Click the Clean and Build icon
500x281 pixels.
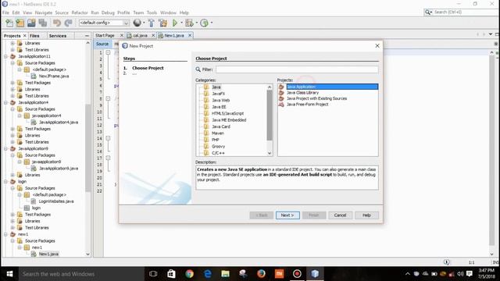[x=163, y=23]
